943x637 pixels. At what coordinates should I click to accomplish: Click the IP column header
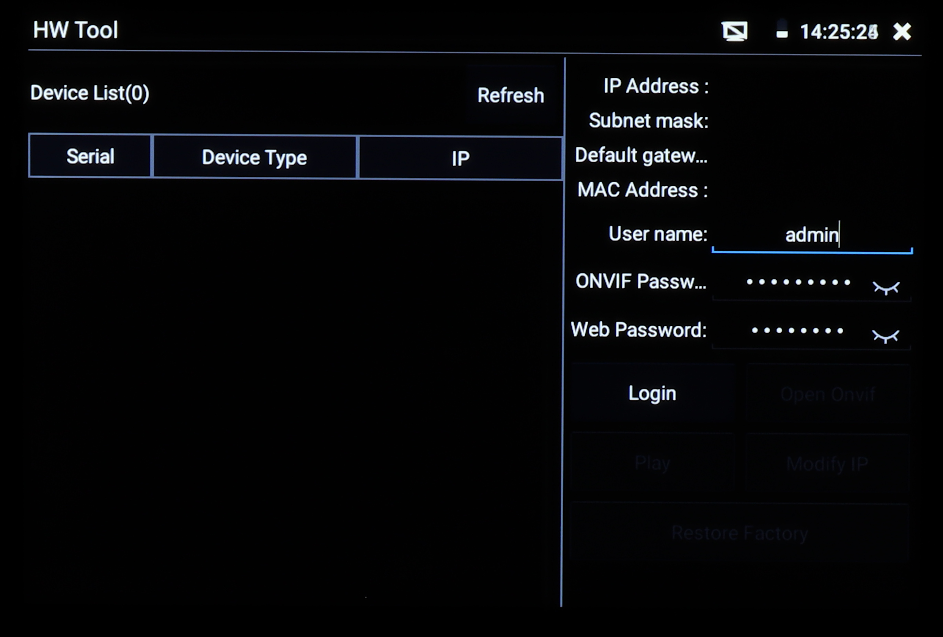(x=460, y=158)
